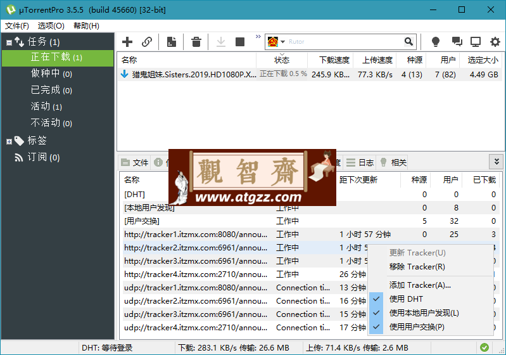Sort torrents by 选定大小 column header
The image size is (506, 355).
click(480, 60)
